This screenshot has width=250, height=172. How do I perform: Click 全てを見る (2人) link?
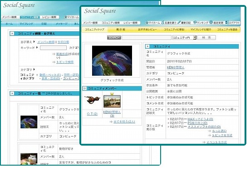(124, 121)
